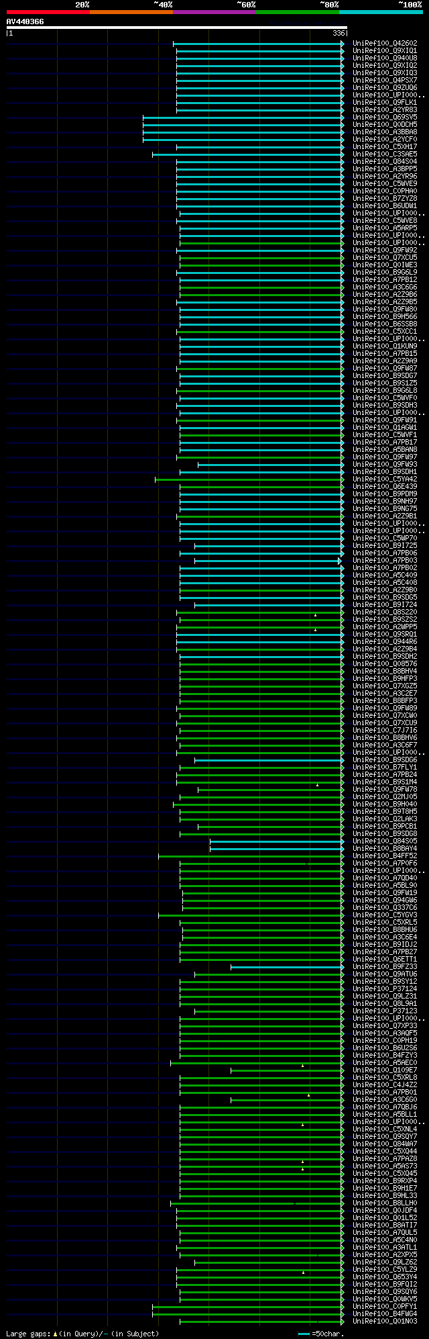The height and width of the screenshot is (1339, 429).
Task: Click hit label UniRef100_Q8S220
Action: tap(385, 612)
